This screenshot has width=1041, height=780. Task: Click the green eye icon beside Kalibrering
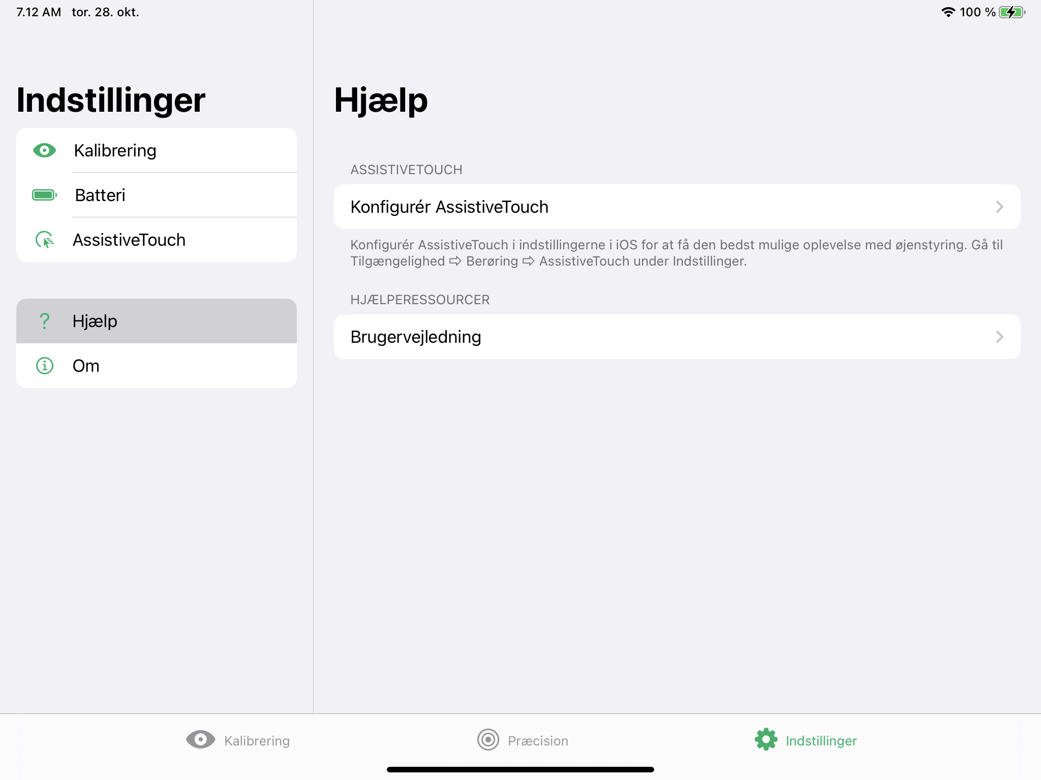point(44,150)
